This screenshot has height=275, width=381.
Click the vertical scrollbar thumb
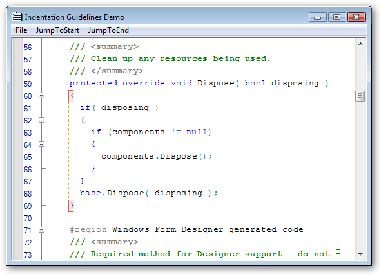pos(360,96)
